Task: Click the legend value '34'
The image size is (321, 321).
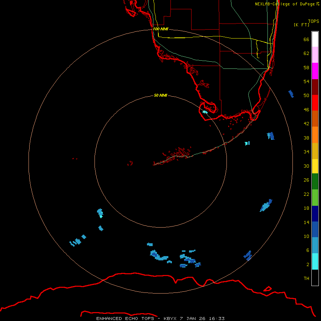Action: 306,152
